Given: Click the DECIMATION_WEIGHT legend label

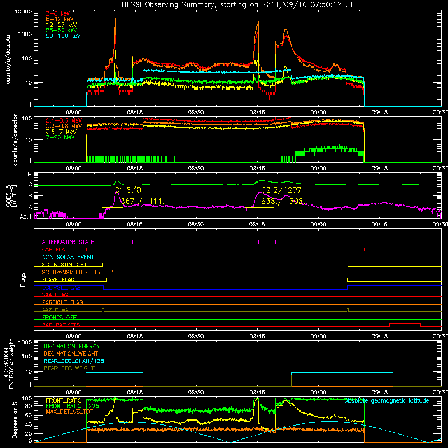Looking at the screenshot, I should point(71,353).
